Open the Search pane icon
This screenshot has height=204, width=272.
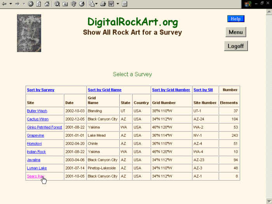click(x=57, y=4)
